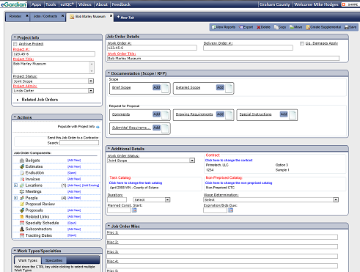Screen dimensions: 360x272
Task: Open the Videos menu
Action: pyautogui.click(x=85, y=4)
